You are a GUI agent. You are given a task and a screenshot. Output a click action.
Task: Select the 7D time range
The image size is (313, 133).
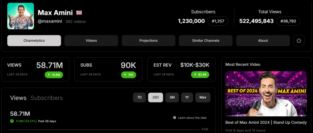[139, 97]
